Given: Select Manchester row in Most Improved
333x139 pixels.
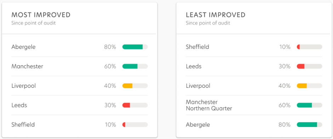Looking at the screenshot, I should [79, 66].
